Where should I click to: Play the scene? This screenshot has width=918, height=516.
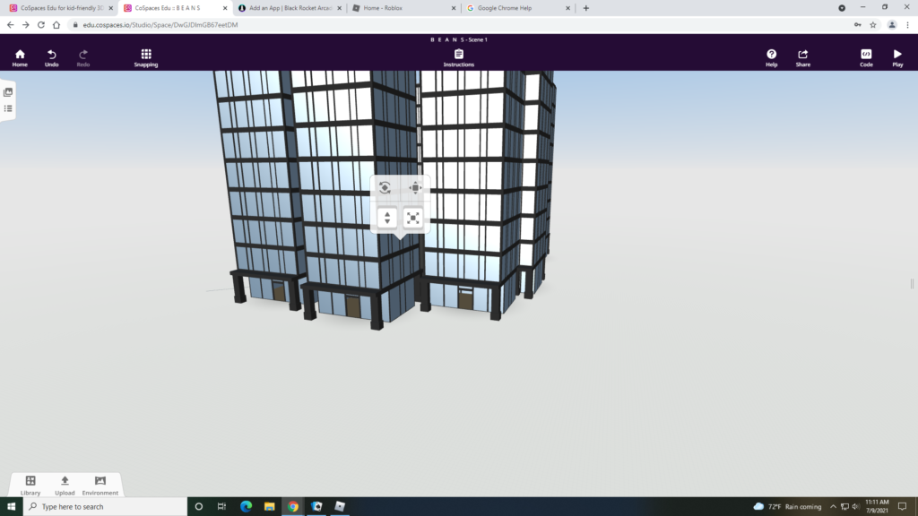897,57
